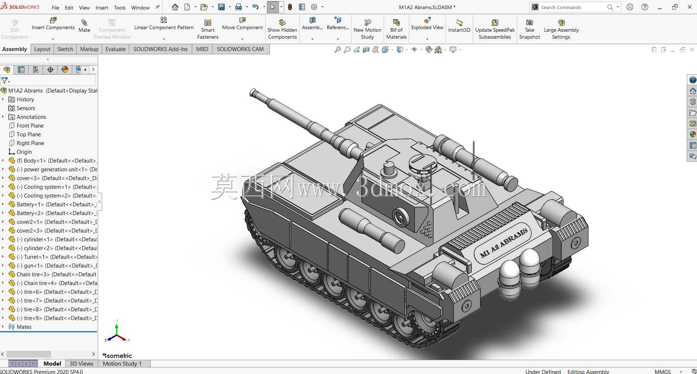Expand the Annotations node
Image resolution: width=697 pixels, height=374 pixels.
coord(3,117)
